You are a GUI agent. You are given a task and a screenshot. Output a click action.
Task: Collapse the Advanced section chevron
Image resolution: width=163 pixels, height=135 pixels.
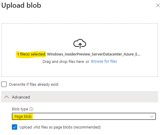click(x=7, y=97)
